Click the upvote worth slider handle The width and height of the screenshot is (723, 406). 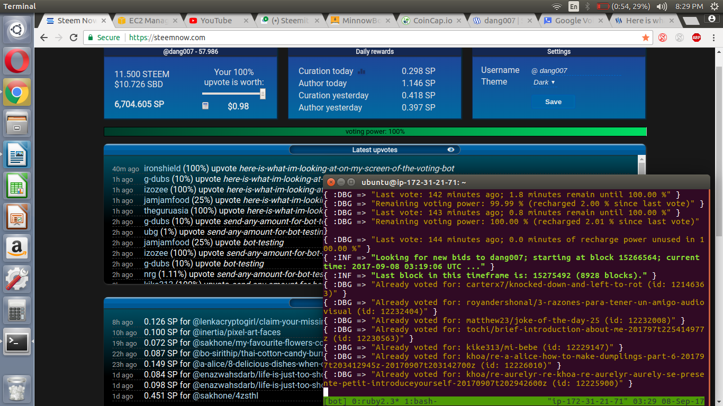pyautogui.click(x=263, y=94)
